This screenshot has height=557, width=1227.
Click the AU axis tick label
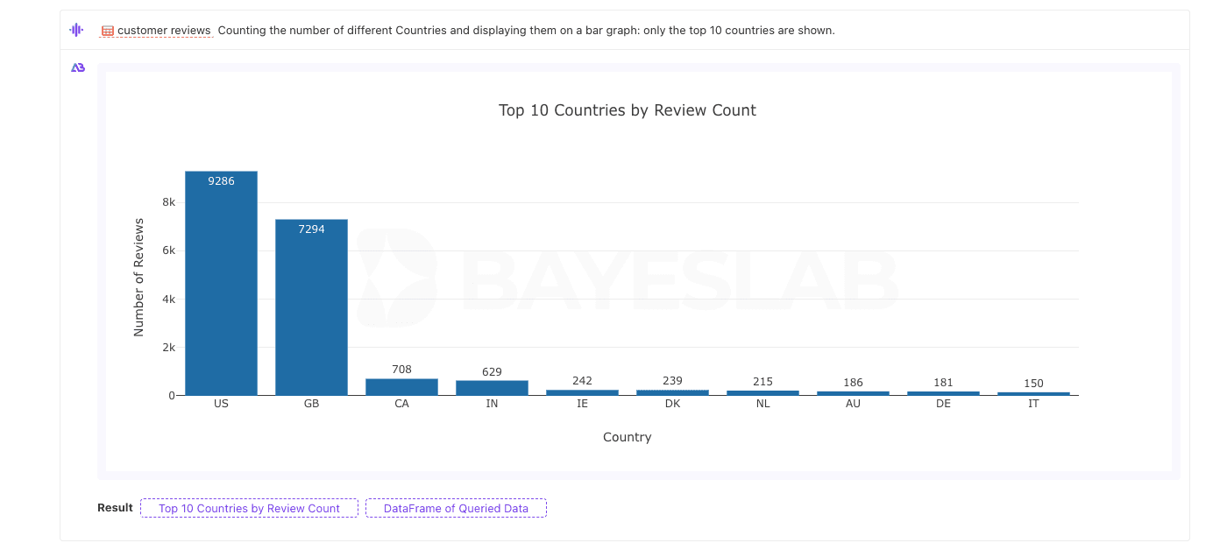[853, 404]
